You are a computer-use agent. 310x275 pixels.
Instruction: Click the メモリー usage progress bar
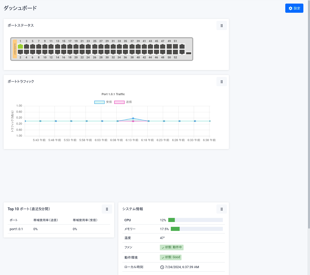[197, 229]
